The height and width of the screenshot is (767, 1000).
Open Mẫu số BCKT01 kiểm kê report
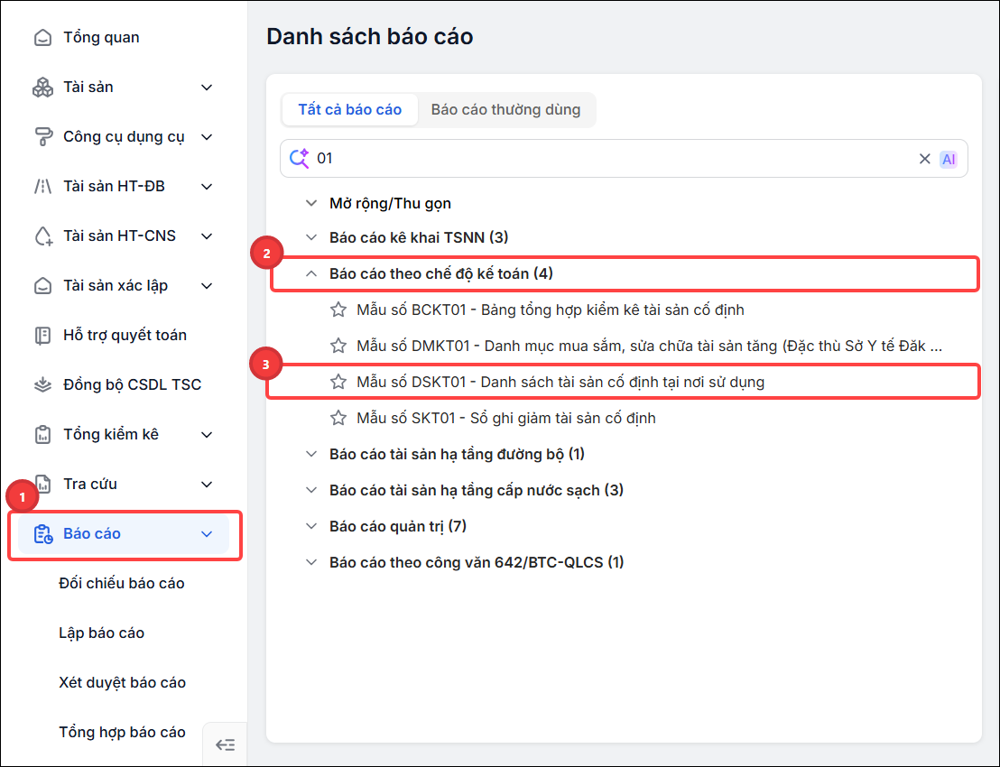551,310
